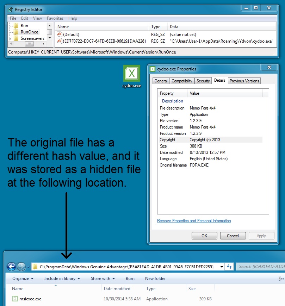Viewport: 285px width, 306px height.
Task: Click the folder icon in the address bar
Action: (x=35, y=267)
